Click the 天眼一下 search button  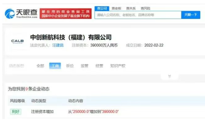pos(191,15)
